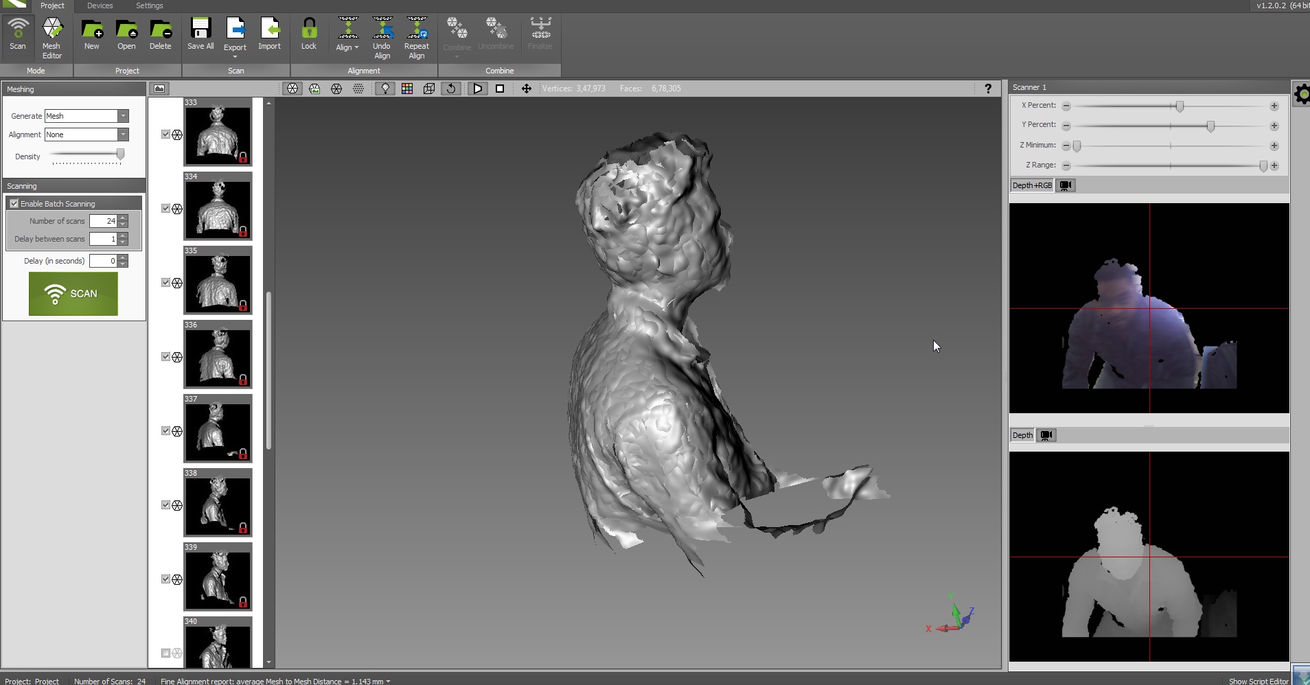This screenshot has width=1310, height=685.
Task: Select textured mesh view icon
Action: tap(314, 89)
